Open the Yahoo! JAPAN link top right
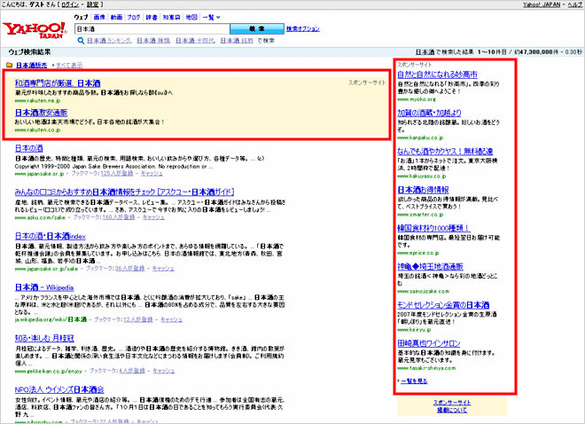 pyautogui.click(x=542, y=4)
